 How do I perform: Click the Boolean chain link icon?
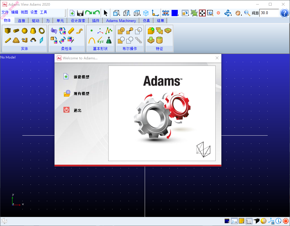point(138,40)
